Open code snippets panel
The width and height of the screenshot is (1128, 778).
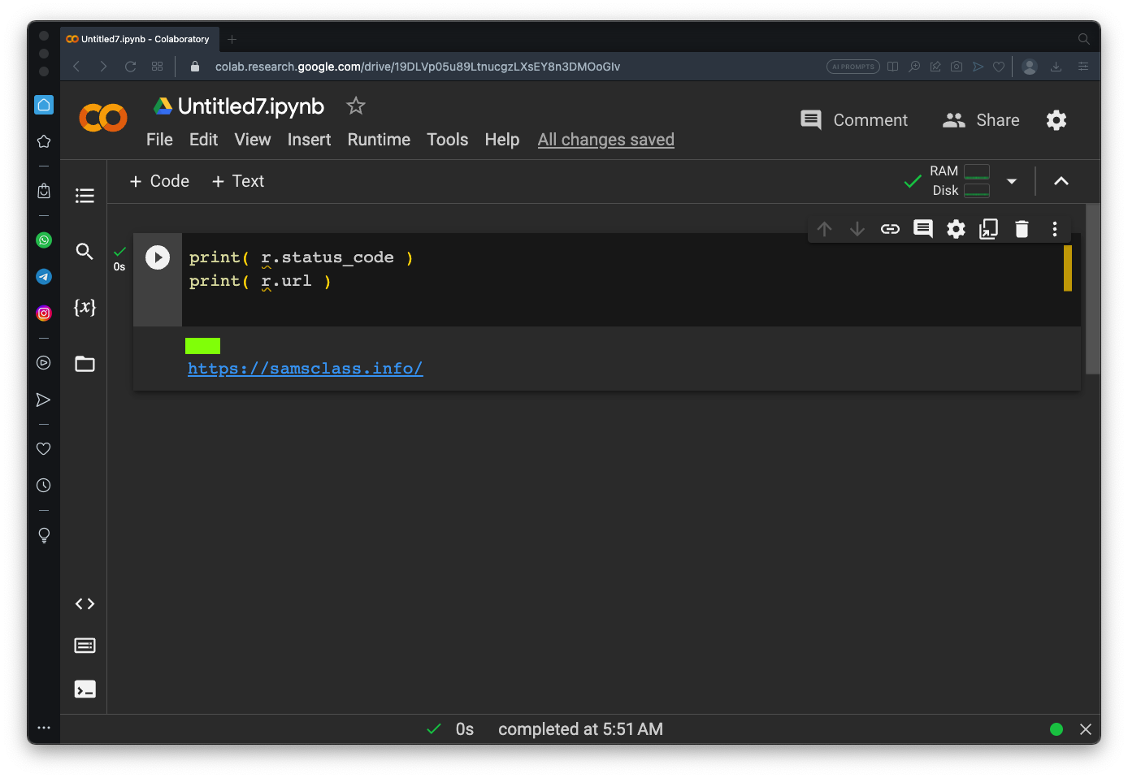[85, 603]
